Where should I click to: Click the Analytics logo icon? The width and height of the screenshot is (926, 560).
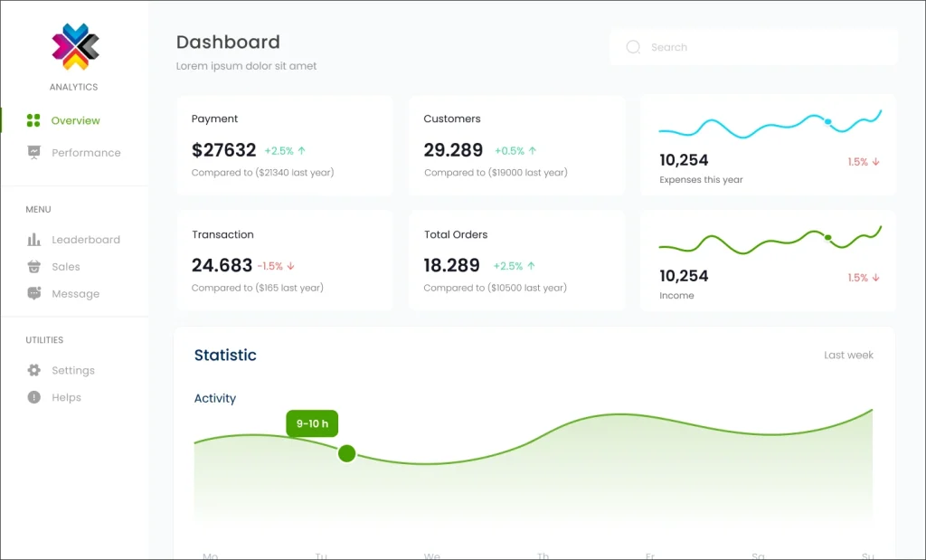coord(75,46)
